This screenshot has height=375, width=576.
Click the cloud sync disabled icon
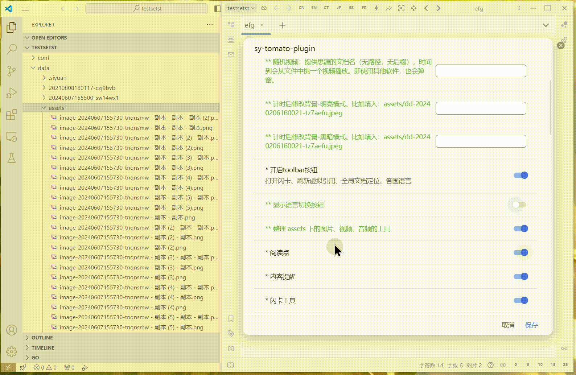[264, 8]
